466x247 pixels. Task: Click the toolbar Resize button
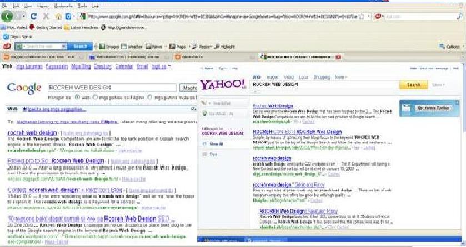click(x=202, y=47)
